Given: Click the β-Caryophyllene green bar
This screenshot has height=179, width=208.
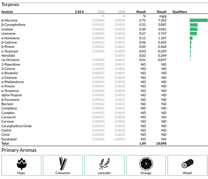Looking at the screenshot, I should (x=194, y=25).
